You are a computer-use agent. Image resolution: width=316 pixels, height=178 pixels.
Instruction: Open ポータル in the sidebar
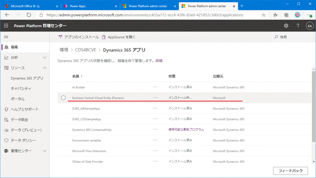click(x=18, y=99)
